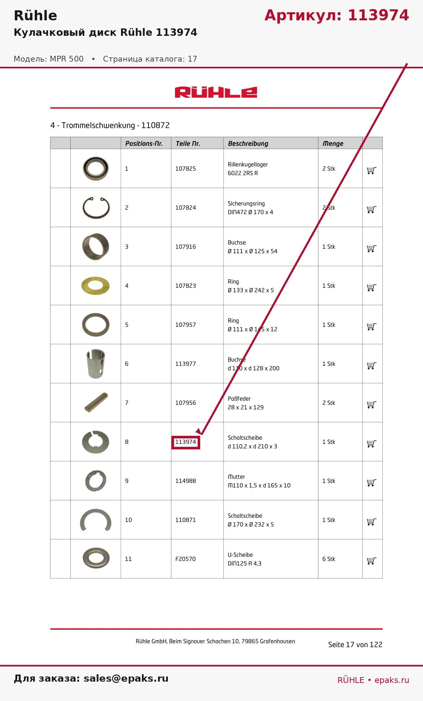Add Schaltscheibe 110871 to cart
The width and height of the screenshot is (423, 701).
click(x=372, y=522)
